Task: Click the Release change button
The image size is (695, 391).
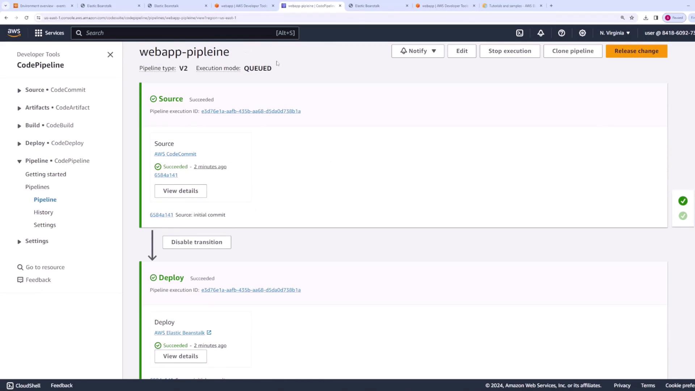Action: click(636, 51)
